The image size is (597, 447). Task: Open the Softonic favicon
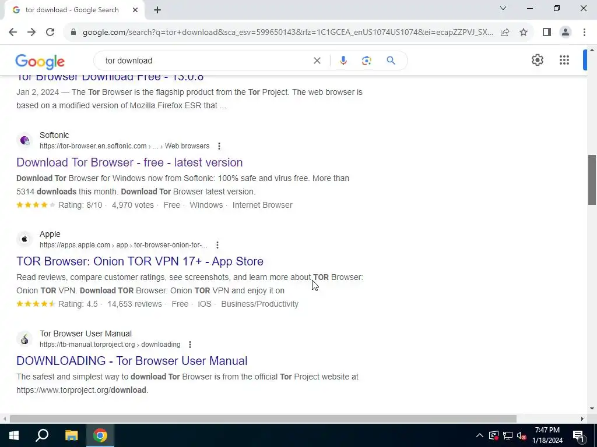(x=24, y=140)
